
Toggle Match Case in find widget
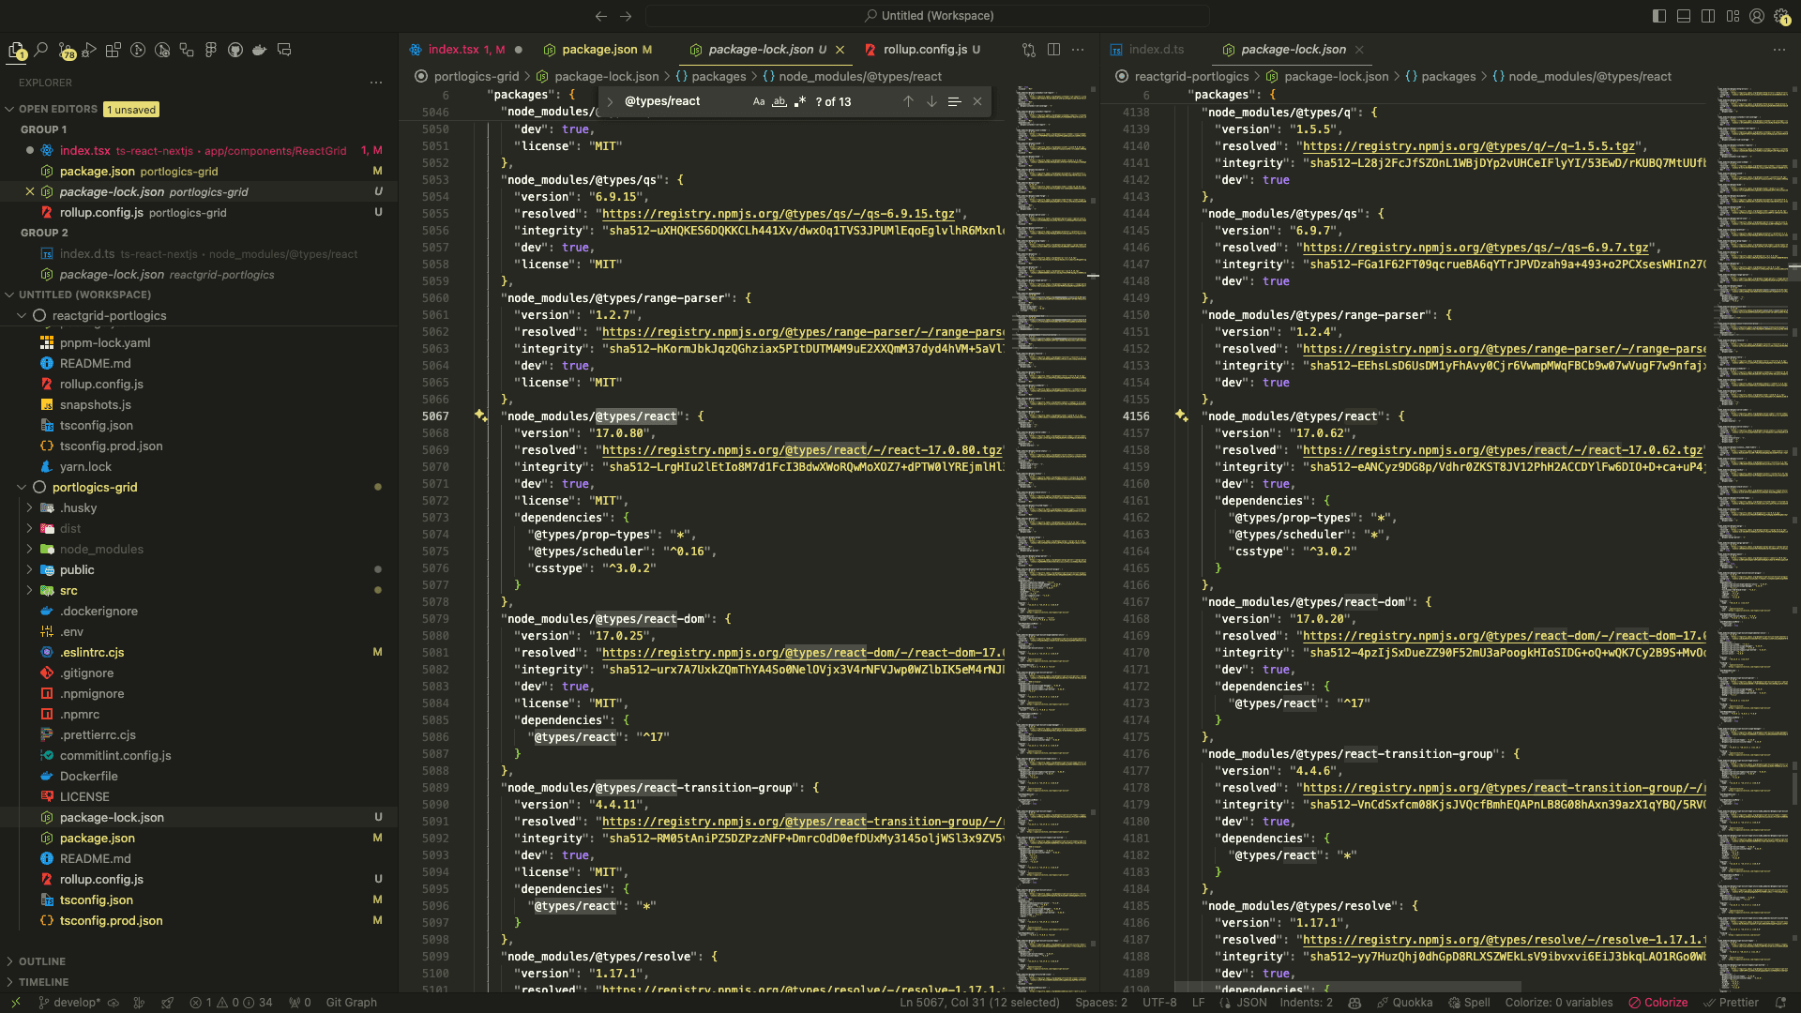coord(759,101)
